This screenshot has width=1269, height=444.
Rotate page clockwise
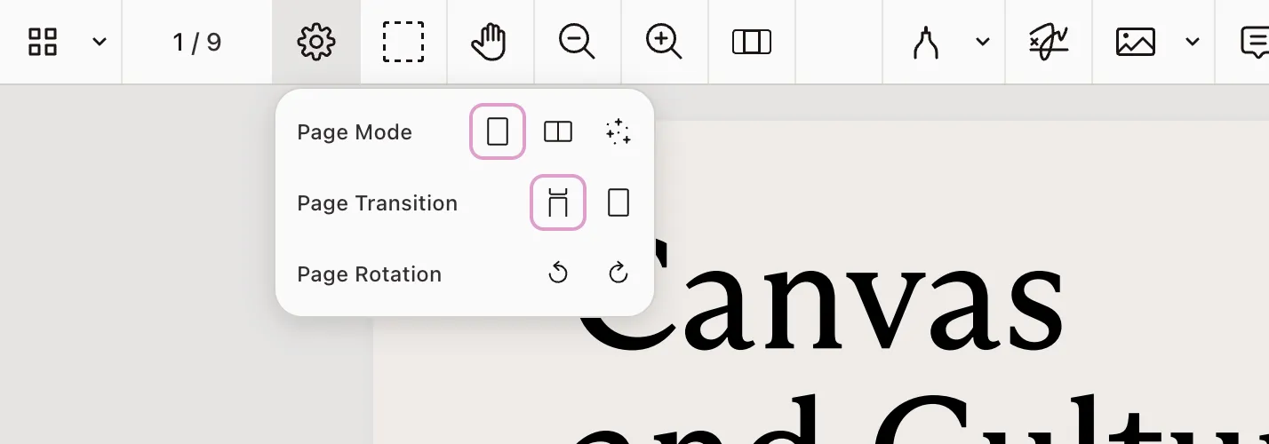click(x=619, y=274)
